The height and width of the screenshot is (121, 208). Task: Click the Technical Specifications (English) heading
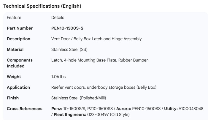42,6
